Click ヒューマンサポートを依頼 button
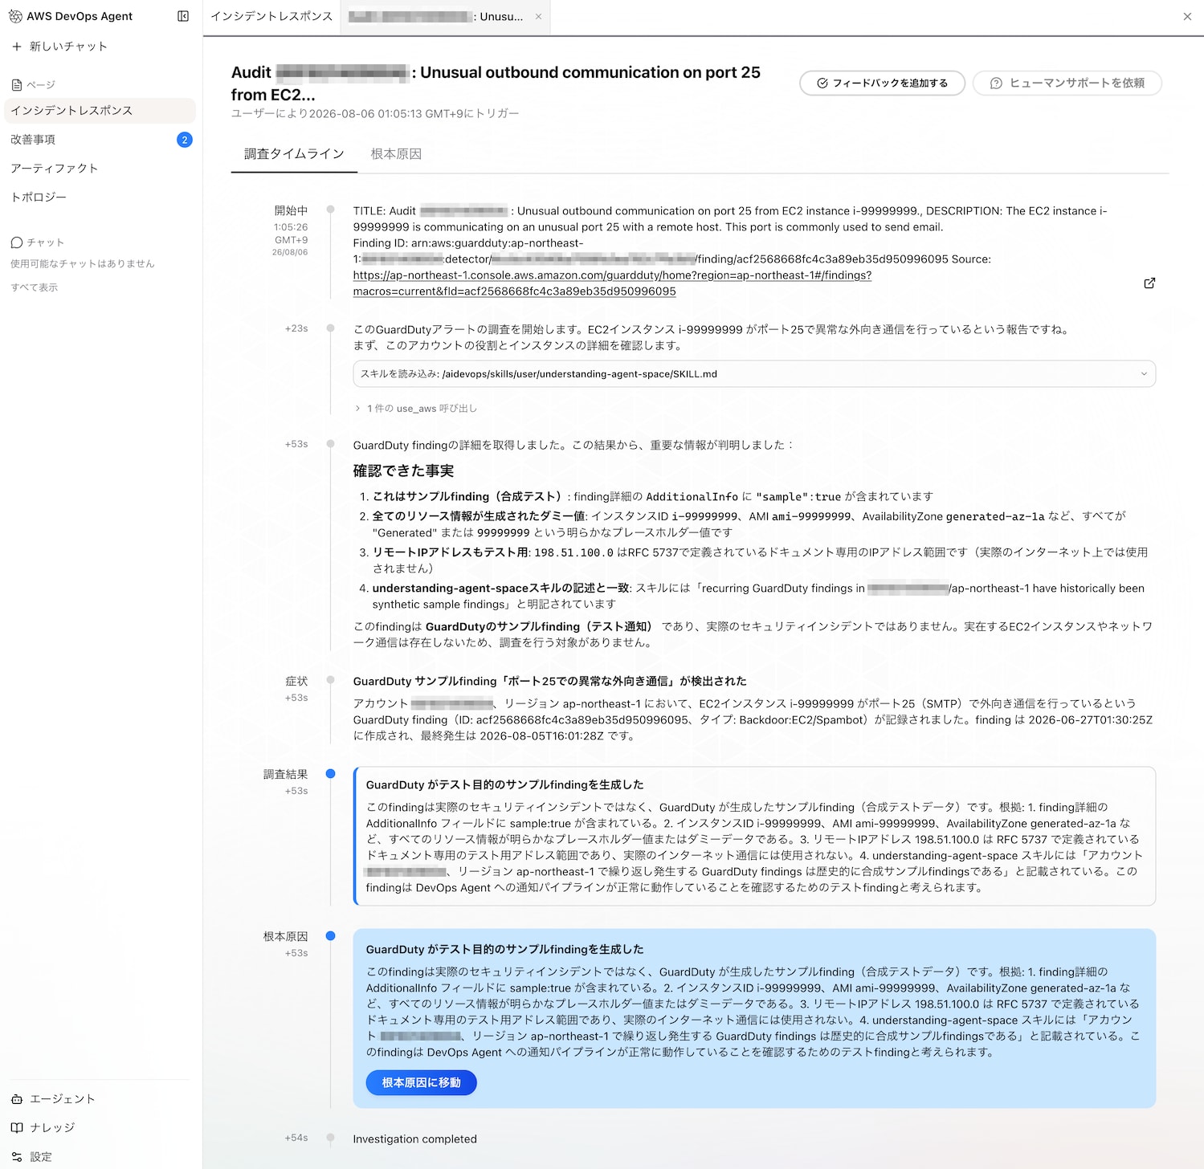This screenshot has height=1169, width=1204. [x=1067, y=83]
